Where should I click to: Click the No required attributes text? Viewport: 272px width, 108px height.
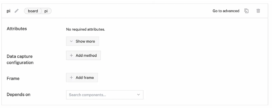86,29
